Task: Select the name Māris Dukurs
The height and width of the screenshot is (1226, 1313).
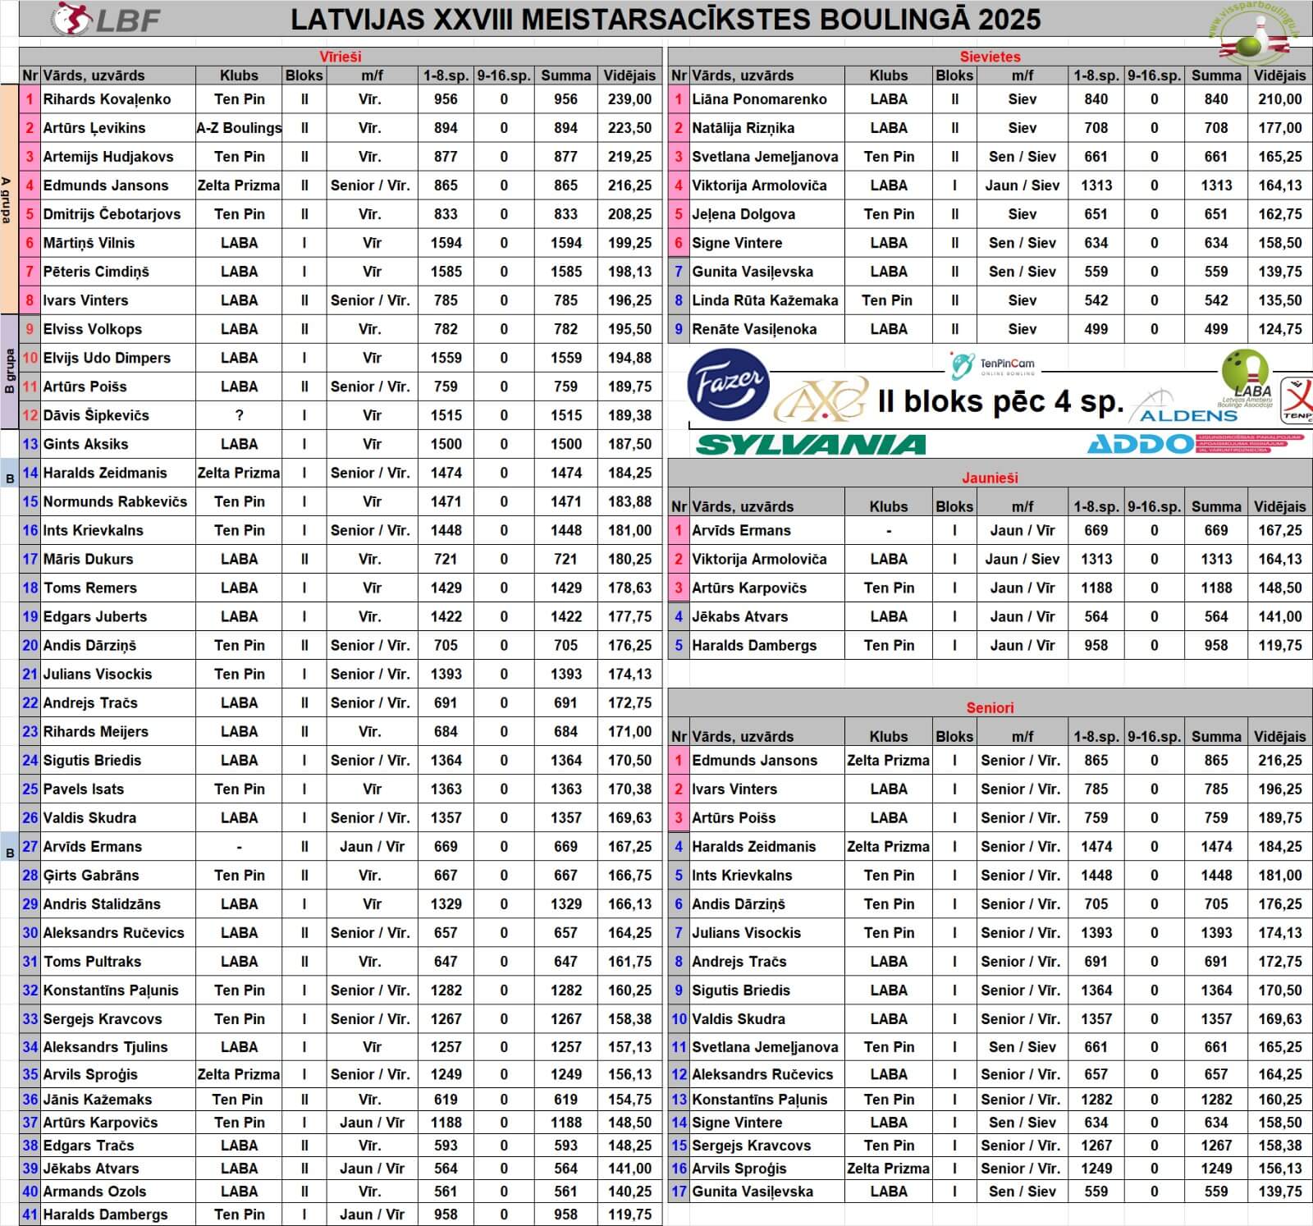Action: (88, 559)
